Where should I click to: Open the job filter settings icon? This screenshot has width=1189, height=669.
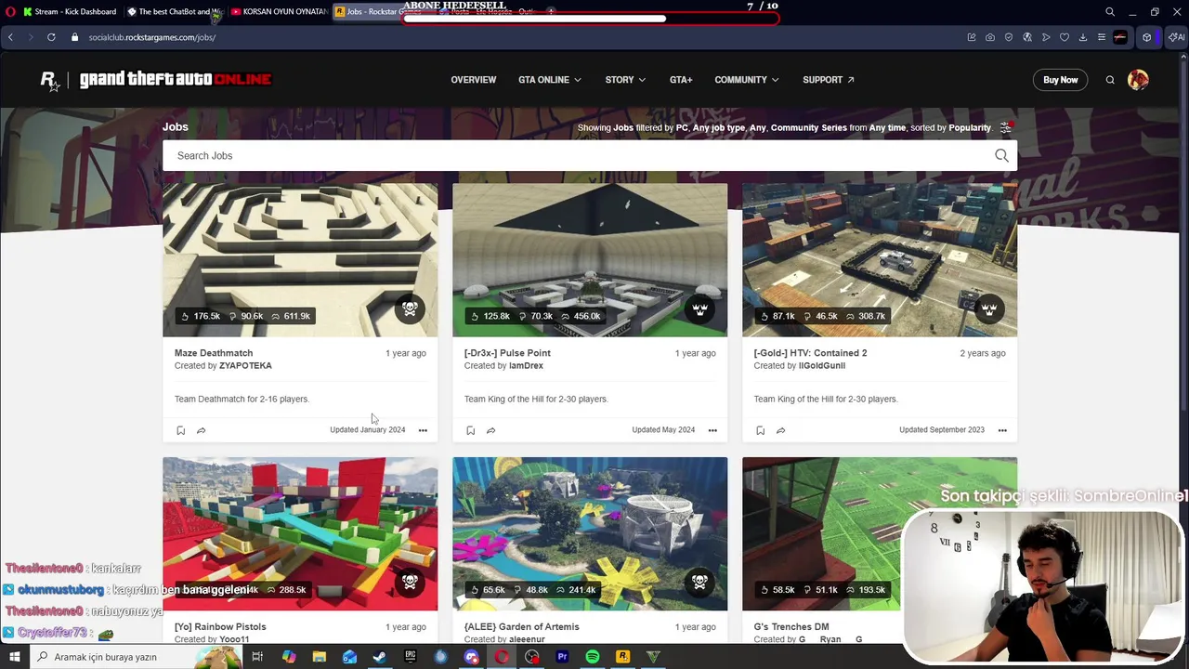click(1005, 127)
